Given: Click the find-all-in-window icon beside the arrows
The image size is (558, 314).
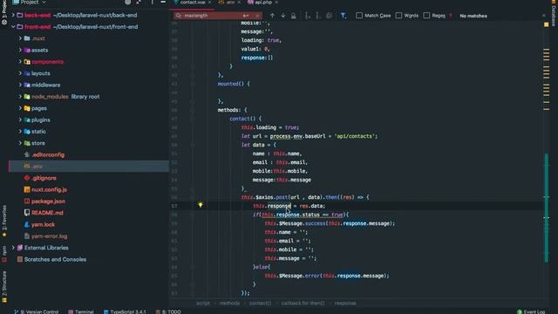Looking at the screenshot, I should pyautogui.click(x=294, y=16).
